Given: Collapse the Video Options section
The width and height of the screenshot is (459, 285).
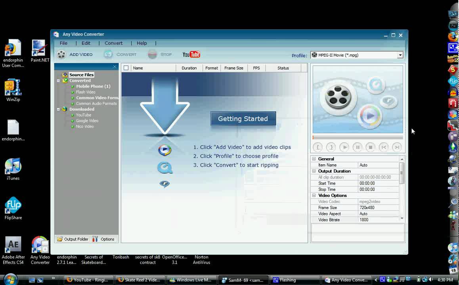Looking at the screenshot, I should coord(314,196).
